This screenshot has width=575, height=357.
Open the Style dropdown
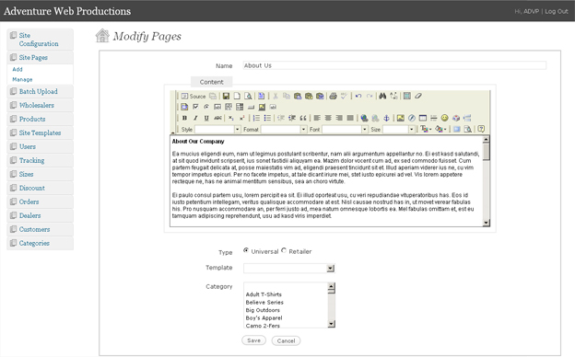click(x=217, y=129)
